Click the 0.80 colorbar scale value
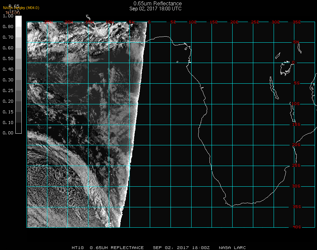This screenshot has width=317, height=250. (x=8, y=26)
